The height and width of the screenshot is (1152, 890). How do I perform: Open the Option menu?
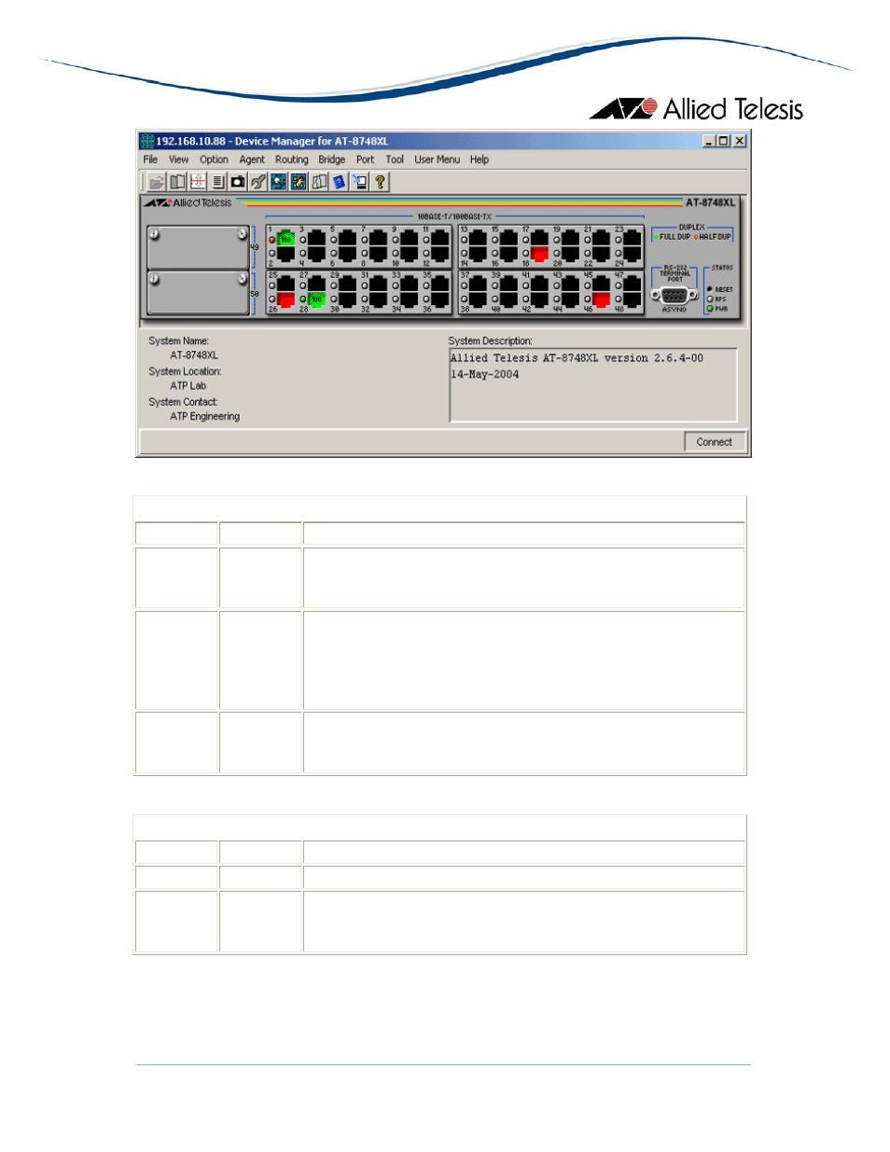214,160
